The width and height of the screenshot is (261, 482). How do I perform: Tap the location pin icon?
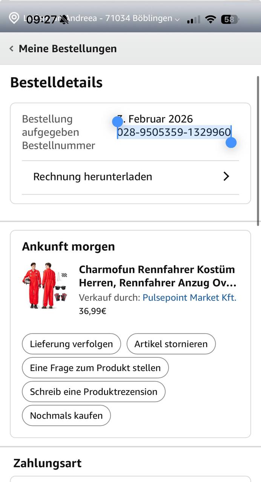14,18
